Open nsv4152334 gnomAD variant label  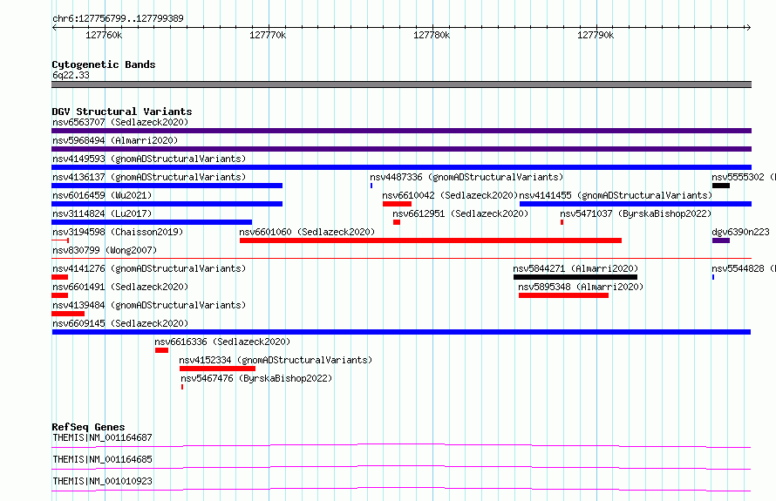[x=276, y=360]
